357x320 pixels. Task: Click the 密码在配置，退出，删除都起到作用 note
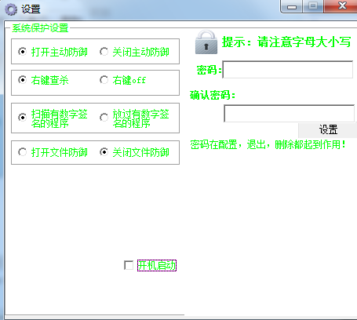(268, 144)
